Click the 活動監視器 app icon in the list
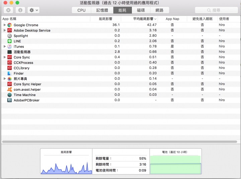 coord(9,52)
